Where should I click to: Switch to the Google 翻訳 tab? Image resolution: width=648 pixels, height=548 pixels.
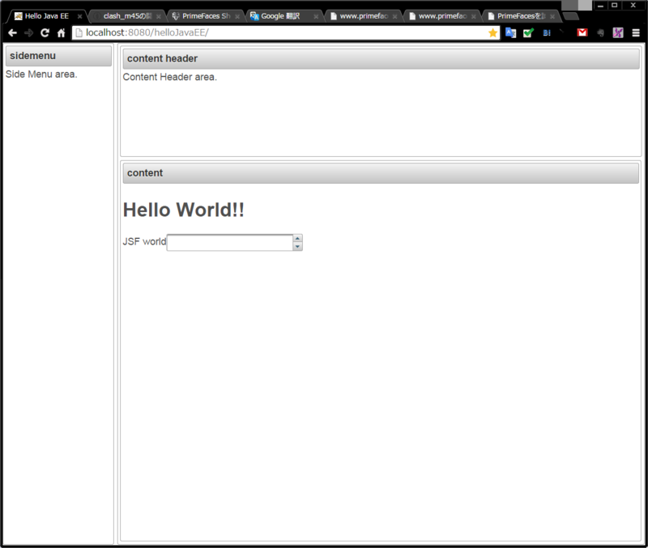(284, 16)
